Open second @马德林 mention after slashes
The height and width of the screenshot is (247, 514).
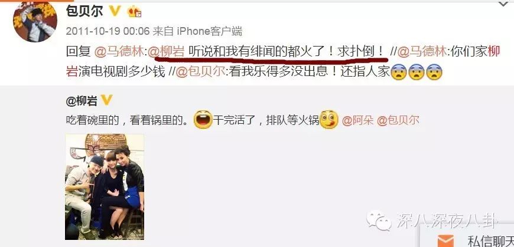[422, 52]
